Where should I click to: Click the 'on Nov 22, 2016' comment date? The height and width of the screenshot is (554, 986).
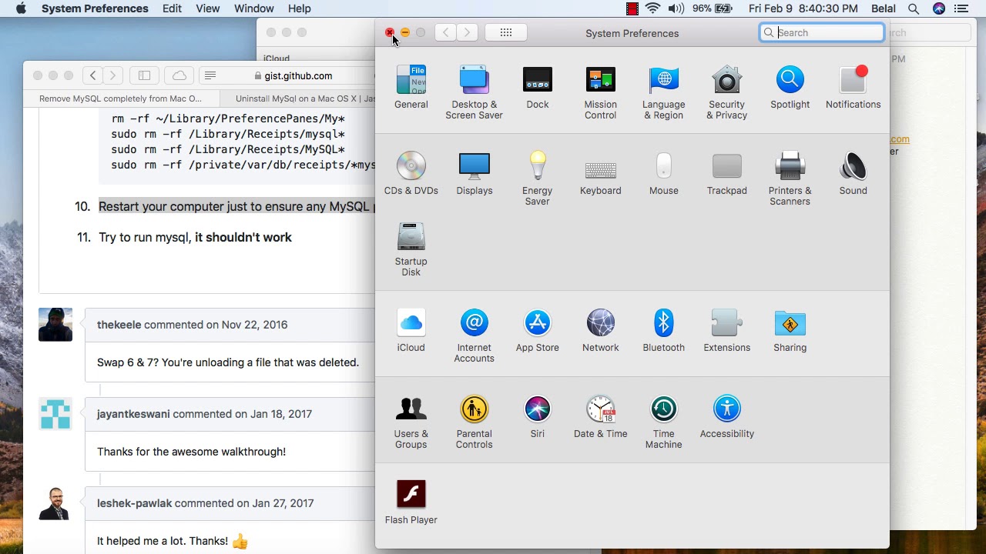pyautogui.click(x=246, y=325)
